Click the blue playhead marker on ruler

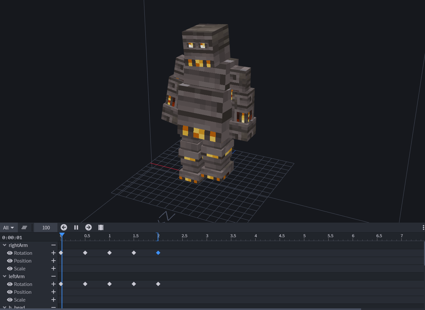(62, 235)
